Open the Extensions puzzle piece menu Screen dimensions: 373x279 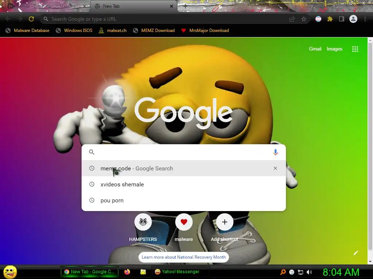pyautogui.click(x=330, y=19)
